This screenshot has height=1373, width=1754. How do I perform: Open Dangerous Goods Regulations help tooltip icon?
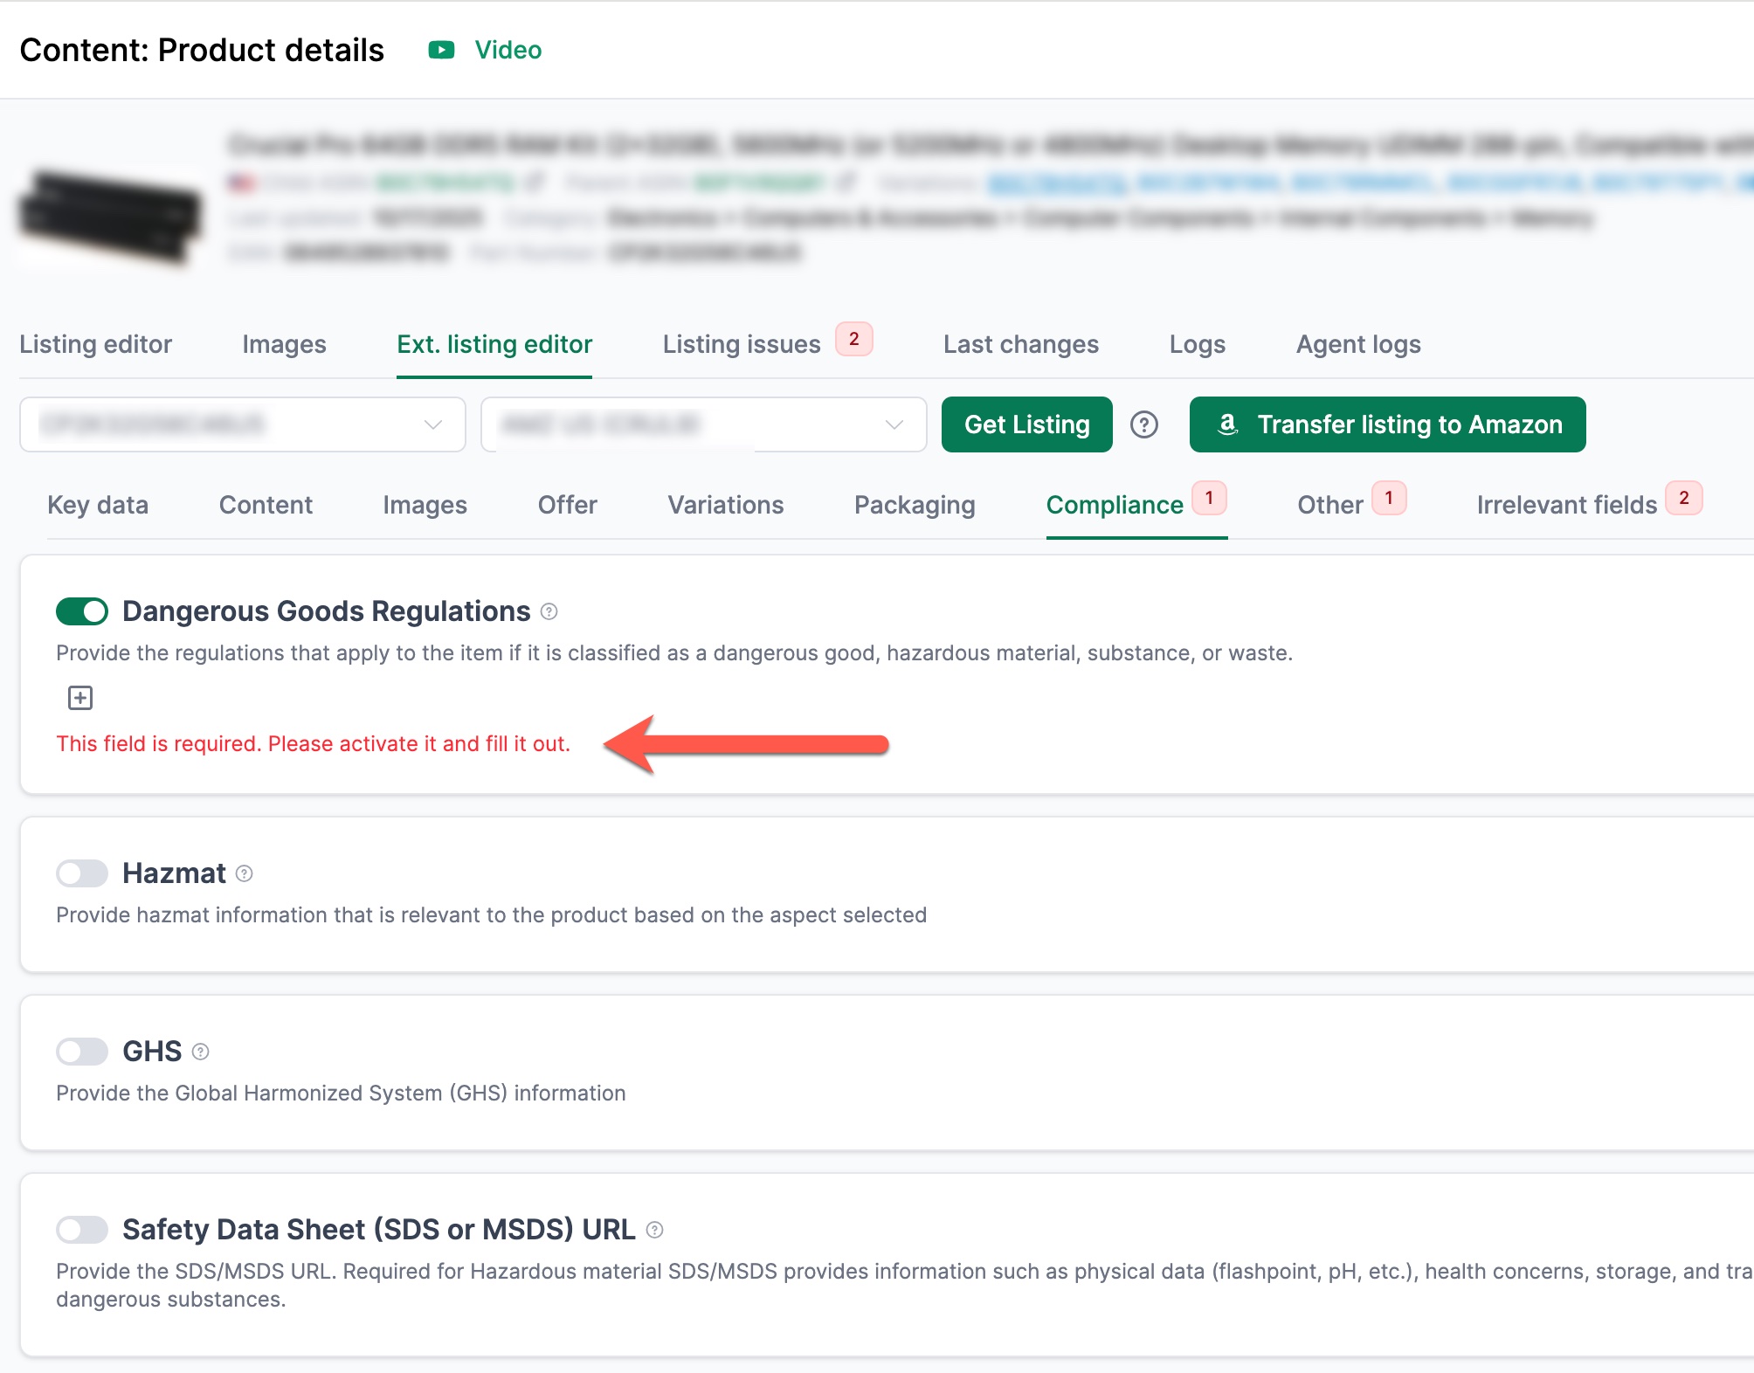pyautogui.click(x=549, y=611)
